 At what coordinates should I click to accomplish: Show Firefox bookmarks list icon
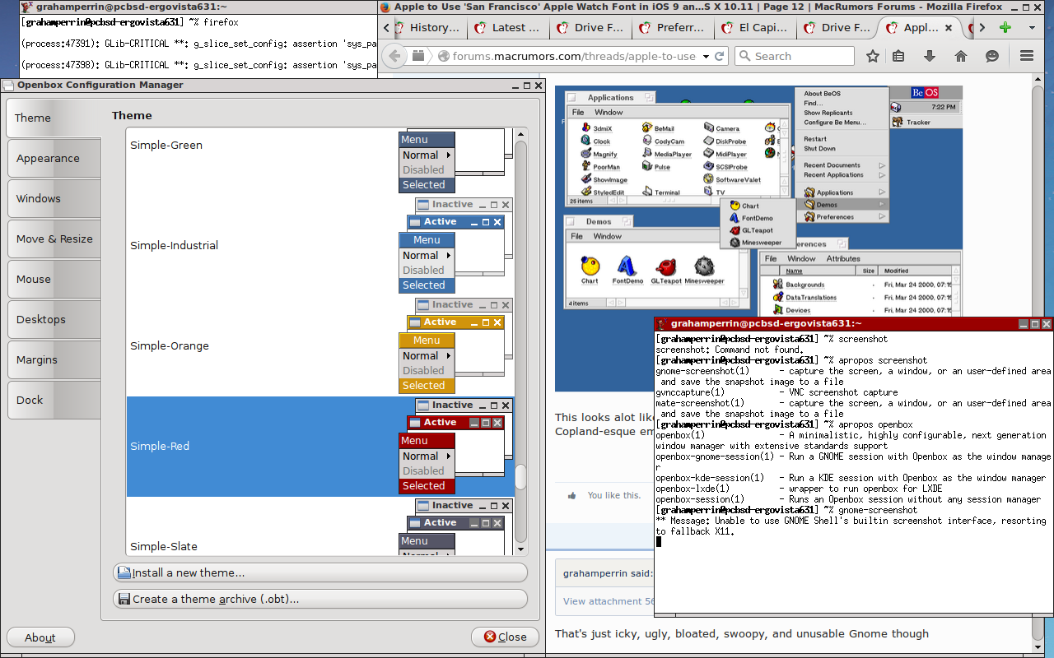pos(898,56)
